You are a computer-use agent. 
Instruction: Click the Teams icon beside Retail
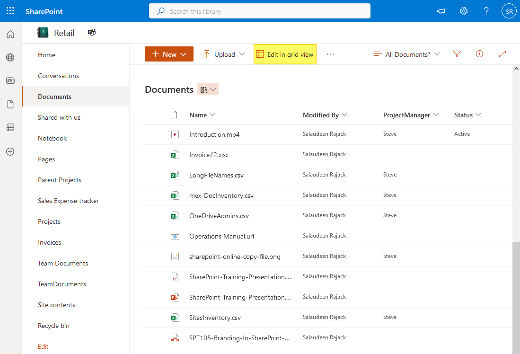coord(92,32)
